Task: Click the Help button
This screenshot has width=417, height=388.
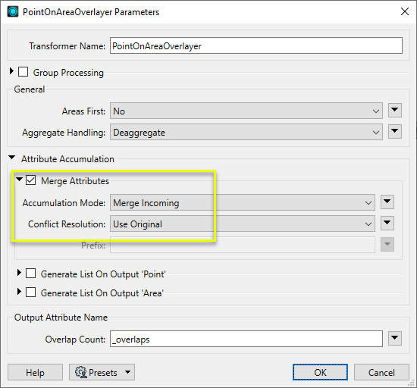Action: pos(35,372)
